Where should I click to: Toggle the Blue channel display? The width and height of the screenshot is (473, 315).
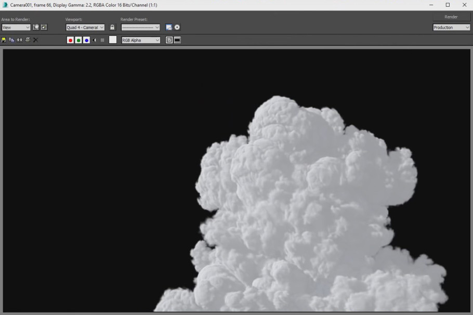pos(87,40)
